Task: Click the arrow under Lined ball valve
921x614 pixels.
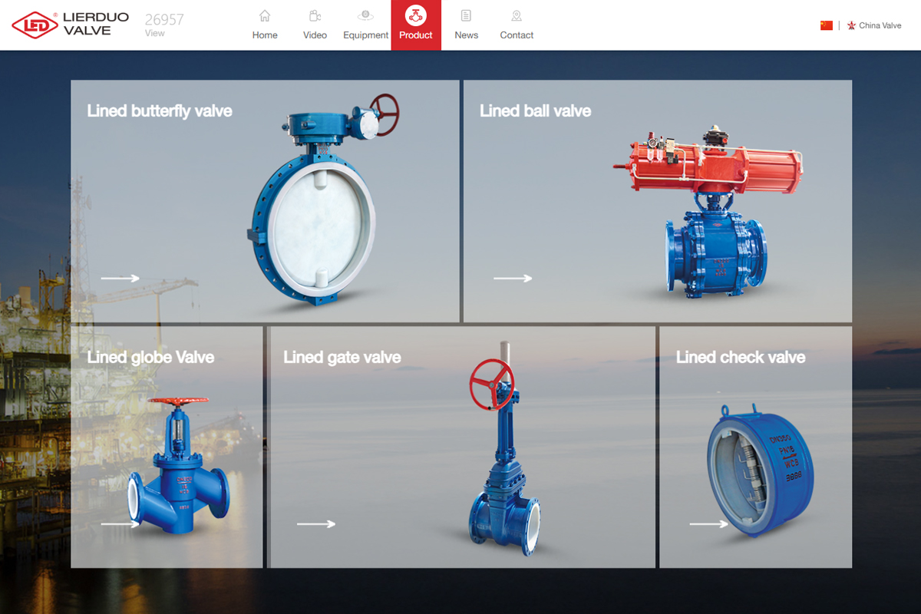Action: pos(513,279)
